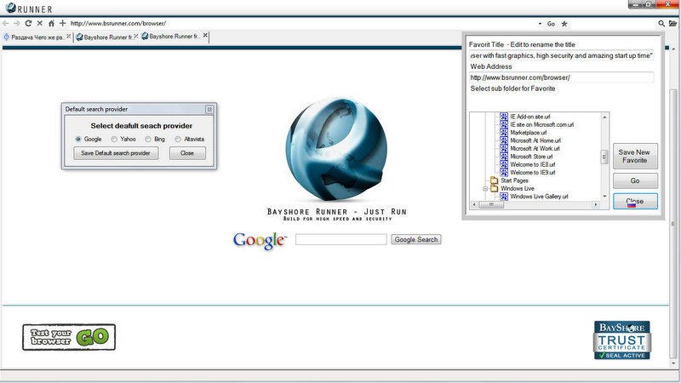Click the IE Add-on site.url icon
Viewport: 681px width, 383px height.
click(x=504, y=117)
